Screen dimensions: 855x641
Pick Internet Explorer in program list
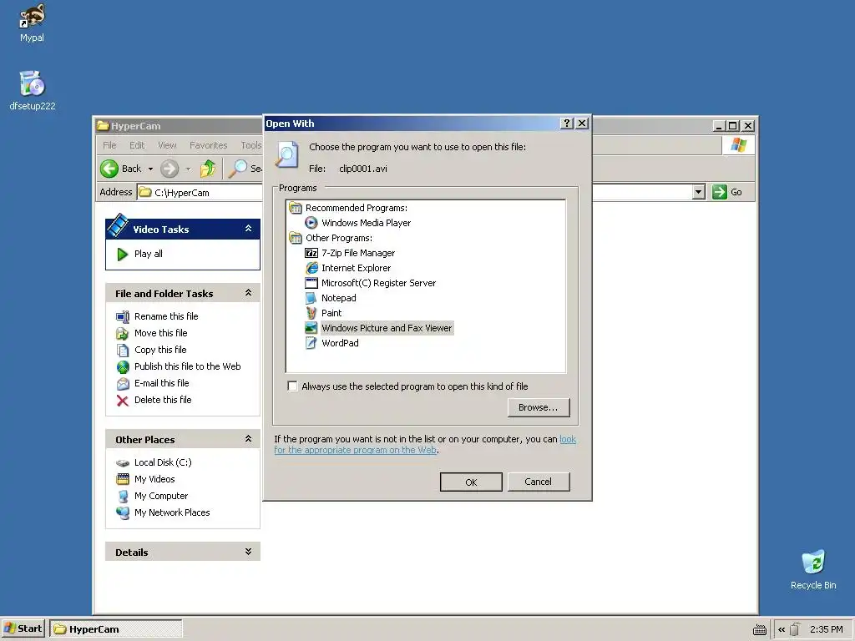pyautogui.click(x=356, y=268)
